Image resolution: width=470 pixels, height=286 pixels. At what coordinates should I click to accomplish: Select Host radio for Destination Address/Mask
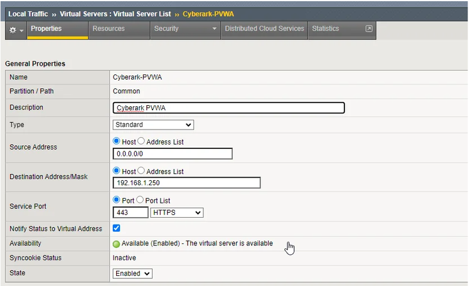(117, 171)
